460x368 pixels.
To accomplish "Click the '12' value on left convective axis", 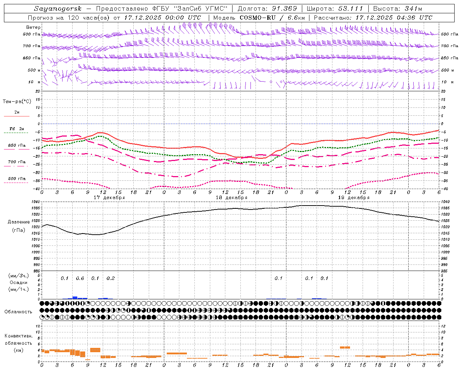I will click(38, 326).
